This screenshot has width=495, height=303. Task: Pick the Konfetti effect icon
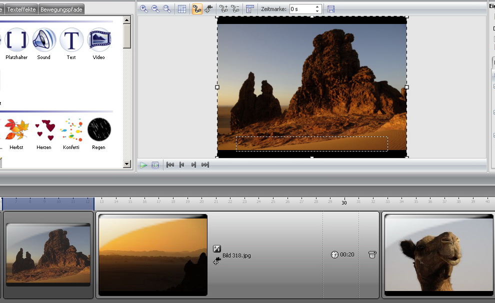(71, 130)
